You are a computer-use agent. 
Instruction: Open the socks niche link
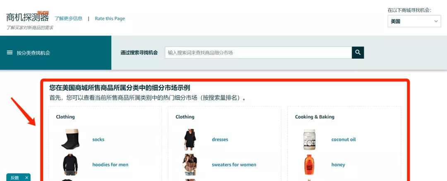tap(98, 140)
